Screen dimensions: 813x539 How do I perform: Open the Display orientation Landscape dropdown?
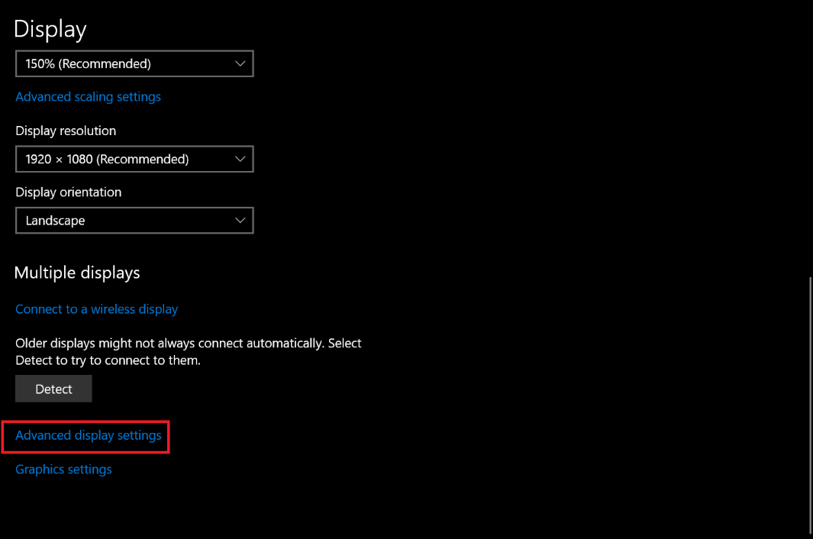click(x=134, y=221)
